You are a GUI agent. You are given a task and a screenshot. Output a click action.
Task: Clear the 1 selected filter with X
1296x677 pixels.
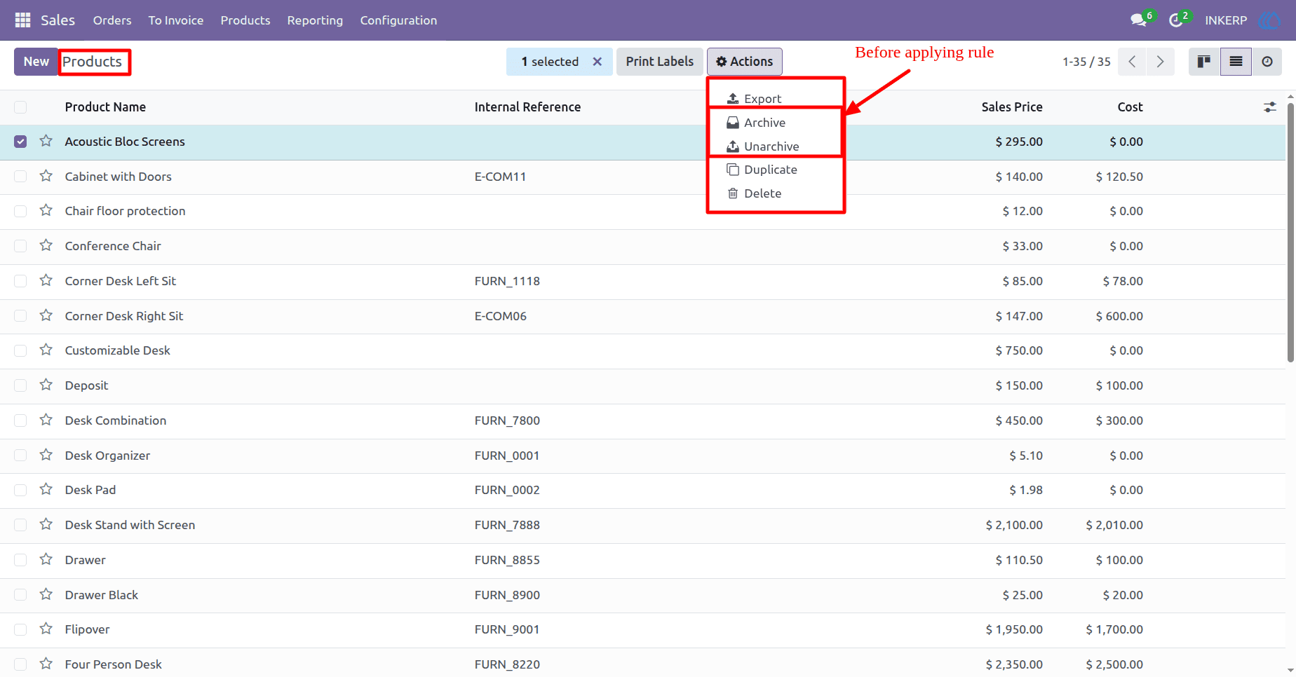597,62
